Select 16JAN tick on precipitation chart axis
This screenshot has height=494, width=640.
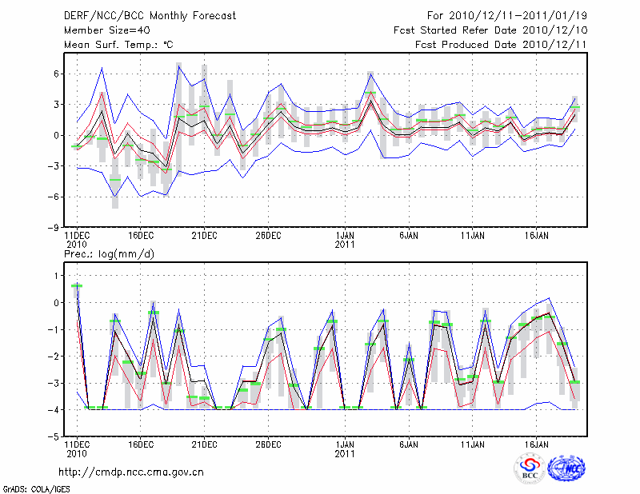coord(536,443)
